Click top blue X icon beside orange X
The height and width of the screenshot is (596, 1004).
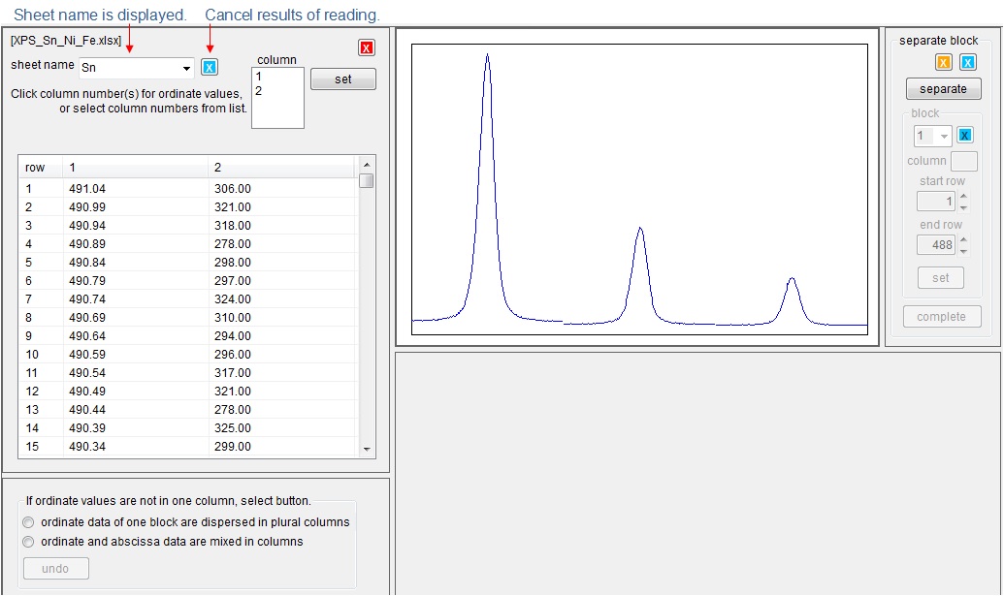(x=967, y=63)
